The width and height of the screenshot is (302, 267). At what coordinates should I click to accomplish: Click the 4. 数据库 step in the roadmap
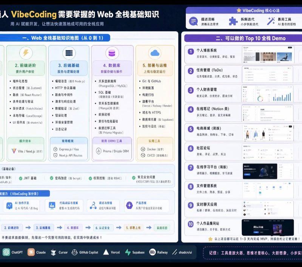point(73,228)
